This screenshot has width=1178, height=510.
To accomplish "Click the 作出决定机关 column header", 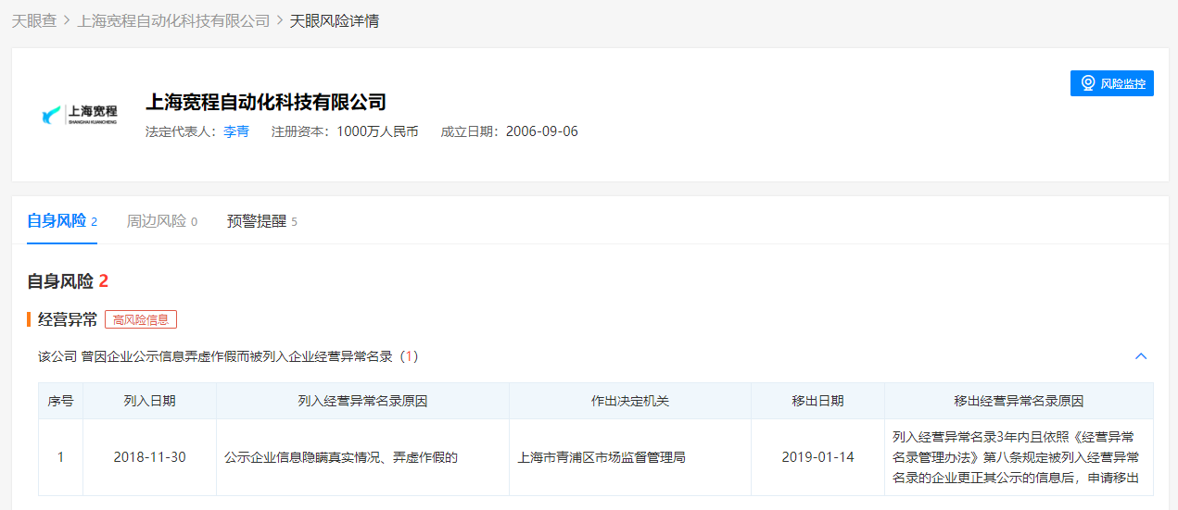I will click(630, 401).
